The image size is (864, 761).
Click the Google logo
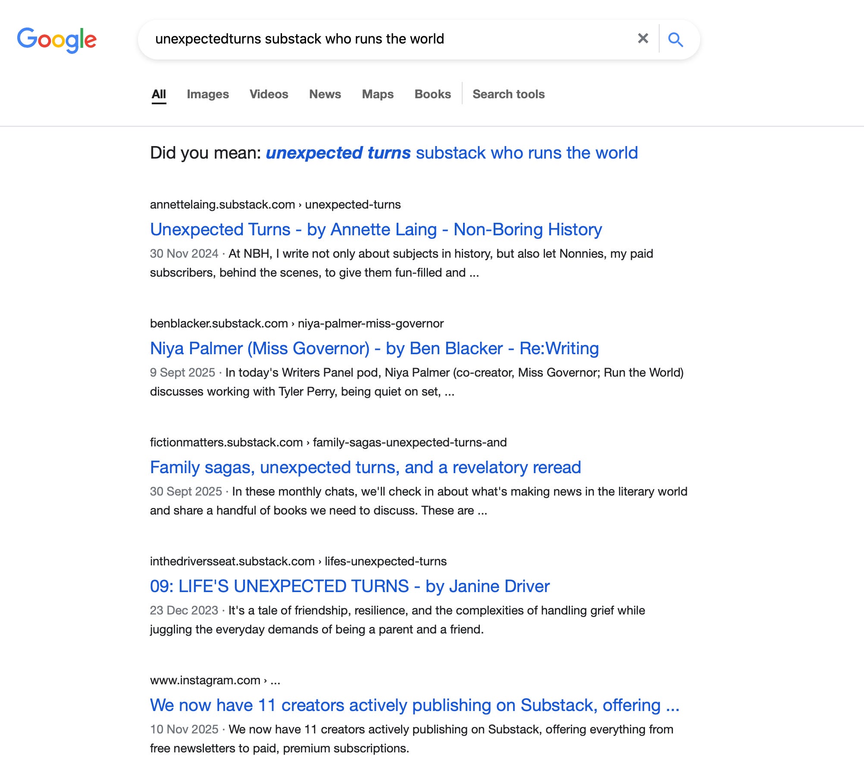click(56, 39)
